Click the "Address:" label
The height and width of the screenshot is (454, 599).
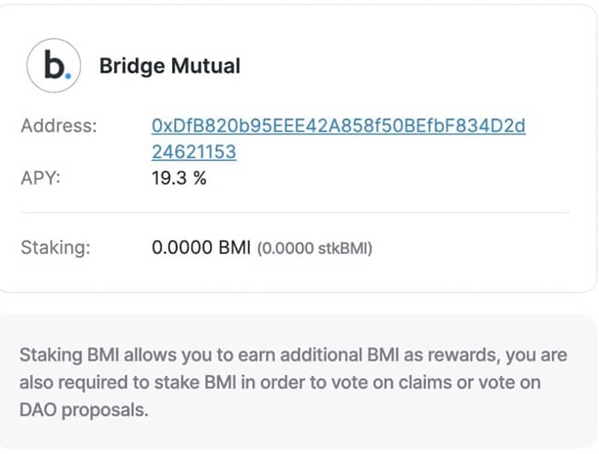coord(59,126)
